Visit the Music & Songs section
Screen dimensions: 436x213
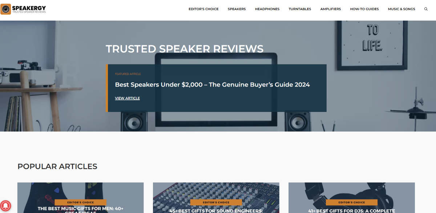pyautogui.click(x=401, y=9)
